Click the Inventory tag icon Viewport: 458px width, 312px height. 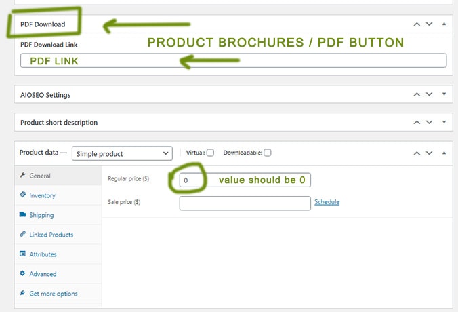pos(23,195)
